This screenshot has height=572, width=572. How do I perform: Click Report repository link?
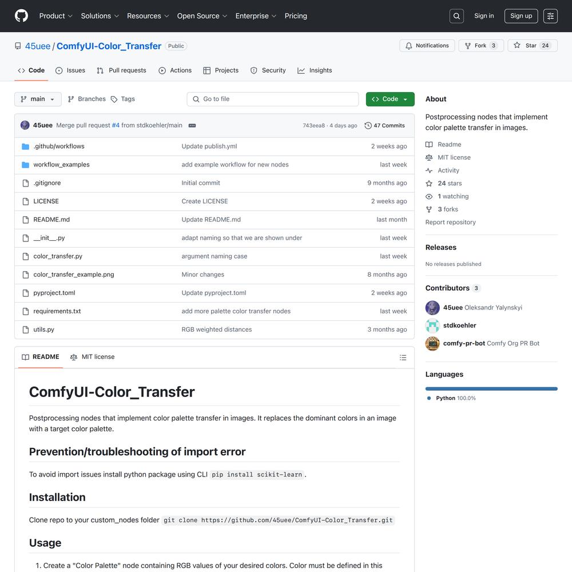(451, 222)
